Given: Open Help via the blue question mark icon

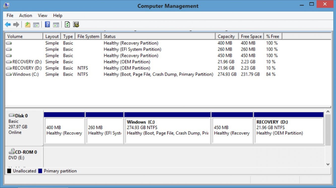Looking at the screenshot, I should [x=47, y=25].
